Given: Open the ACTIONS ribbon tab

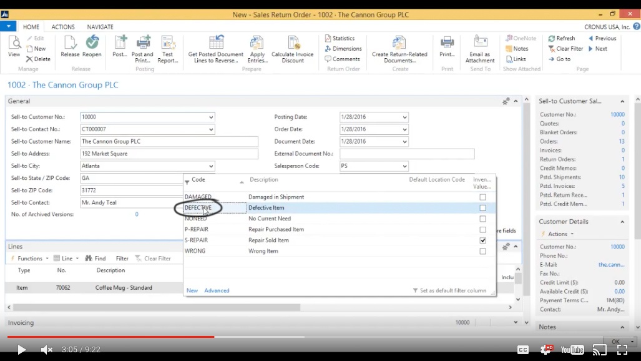Looking at the screenshot, I should [x=63, y=27].
